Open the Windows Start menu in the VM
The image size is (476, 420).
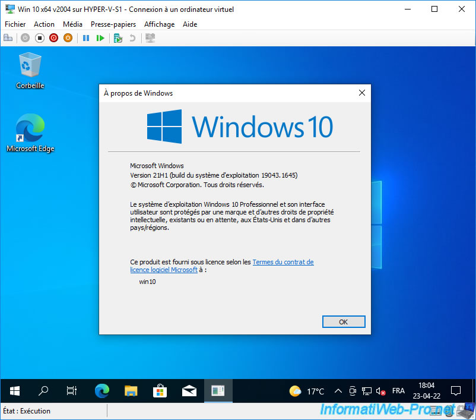pyautogui.click(x=15, y=391)
